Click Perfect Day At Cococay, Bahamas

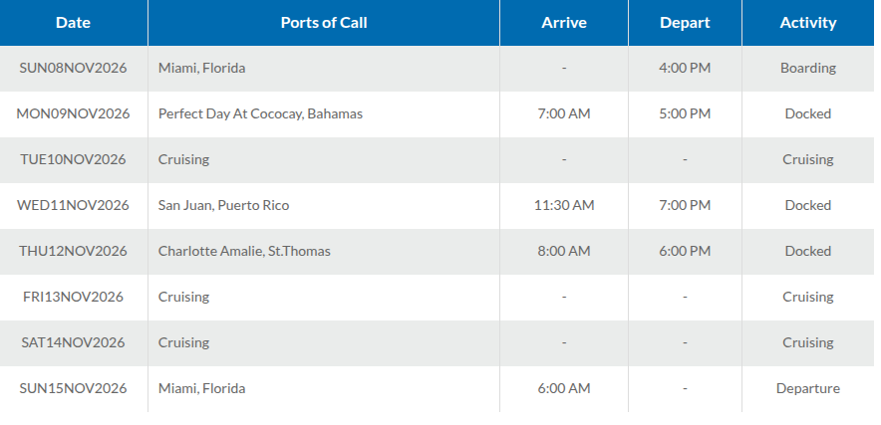260,114
